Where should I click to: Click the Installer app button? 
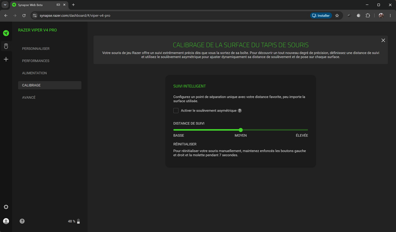pyautogui.click(x=321, y=15)
